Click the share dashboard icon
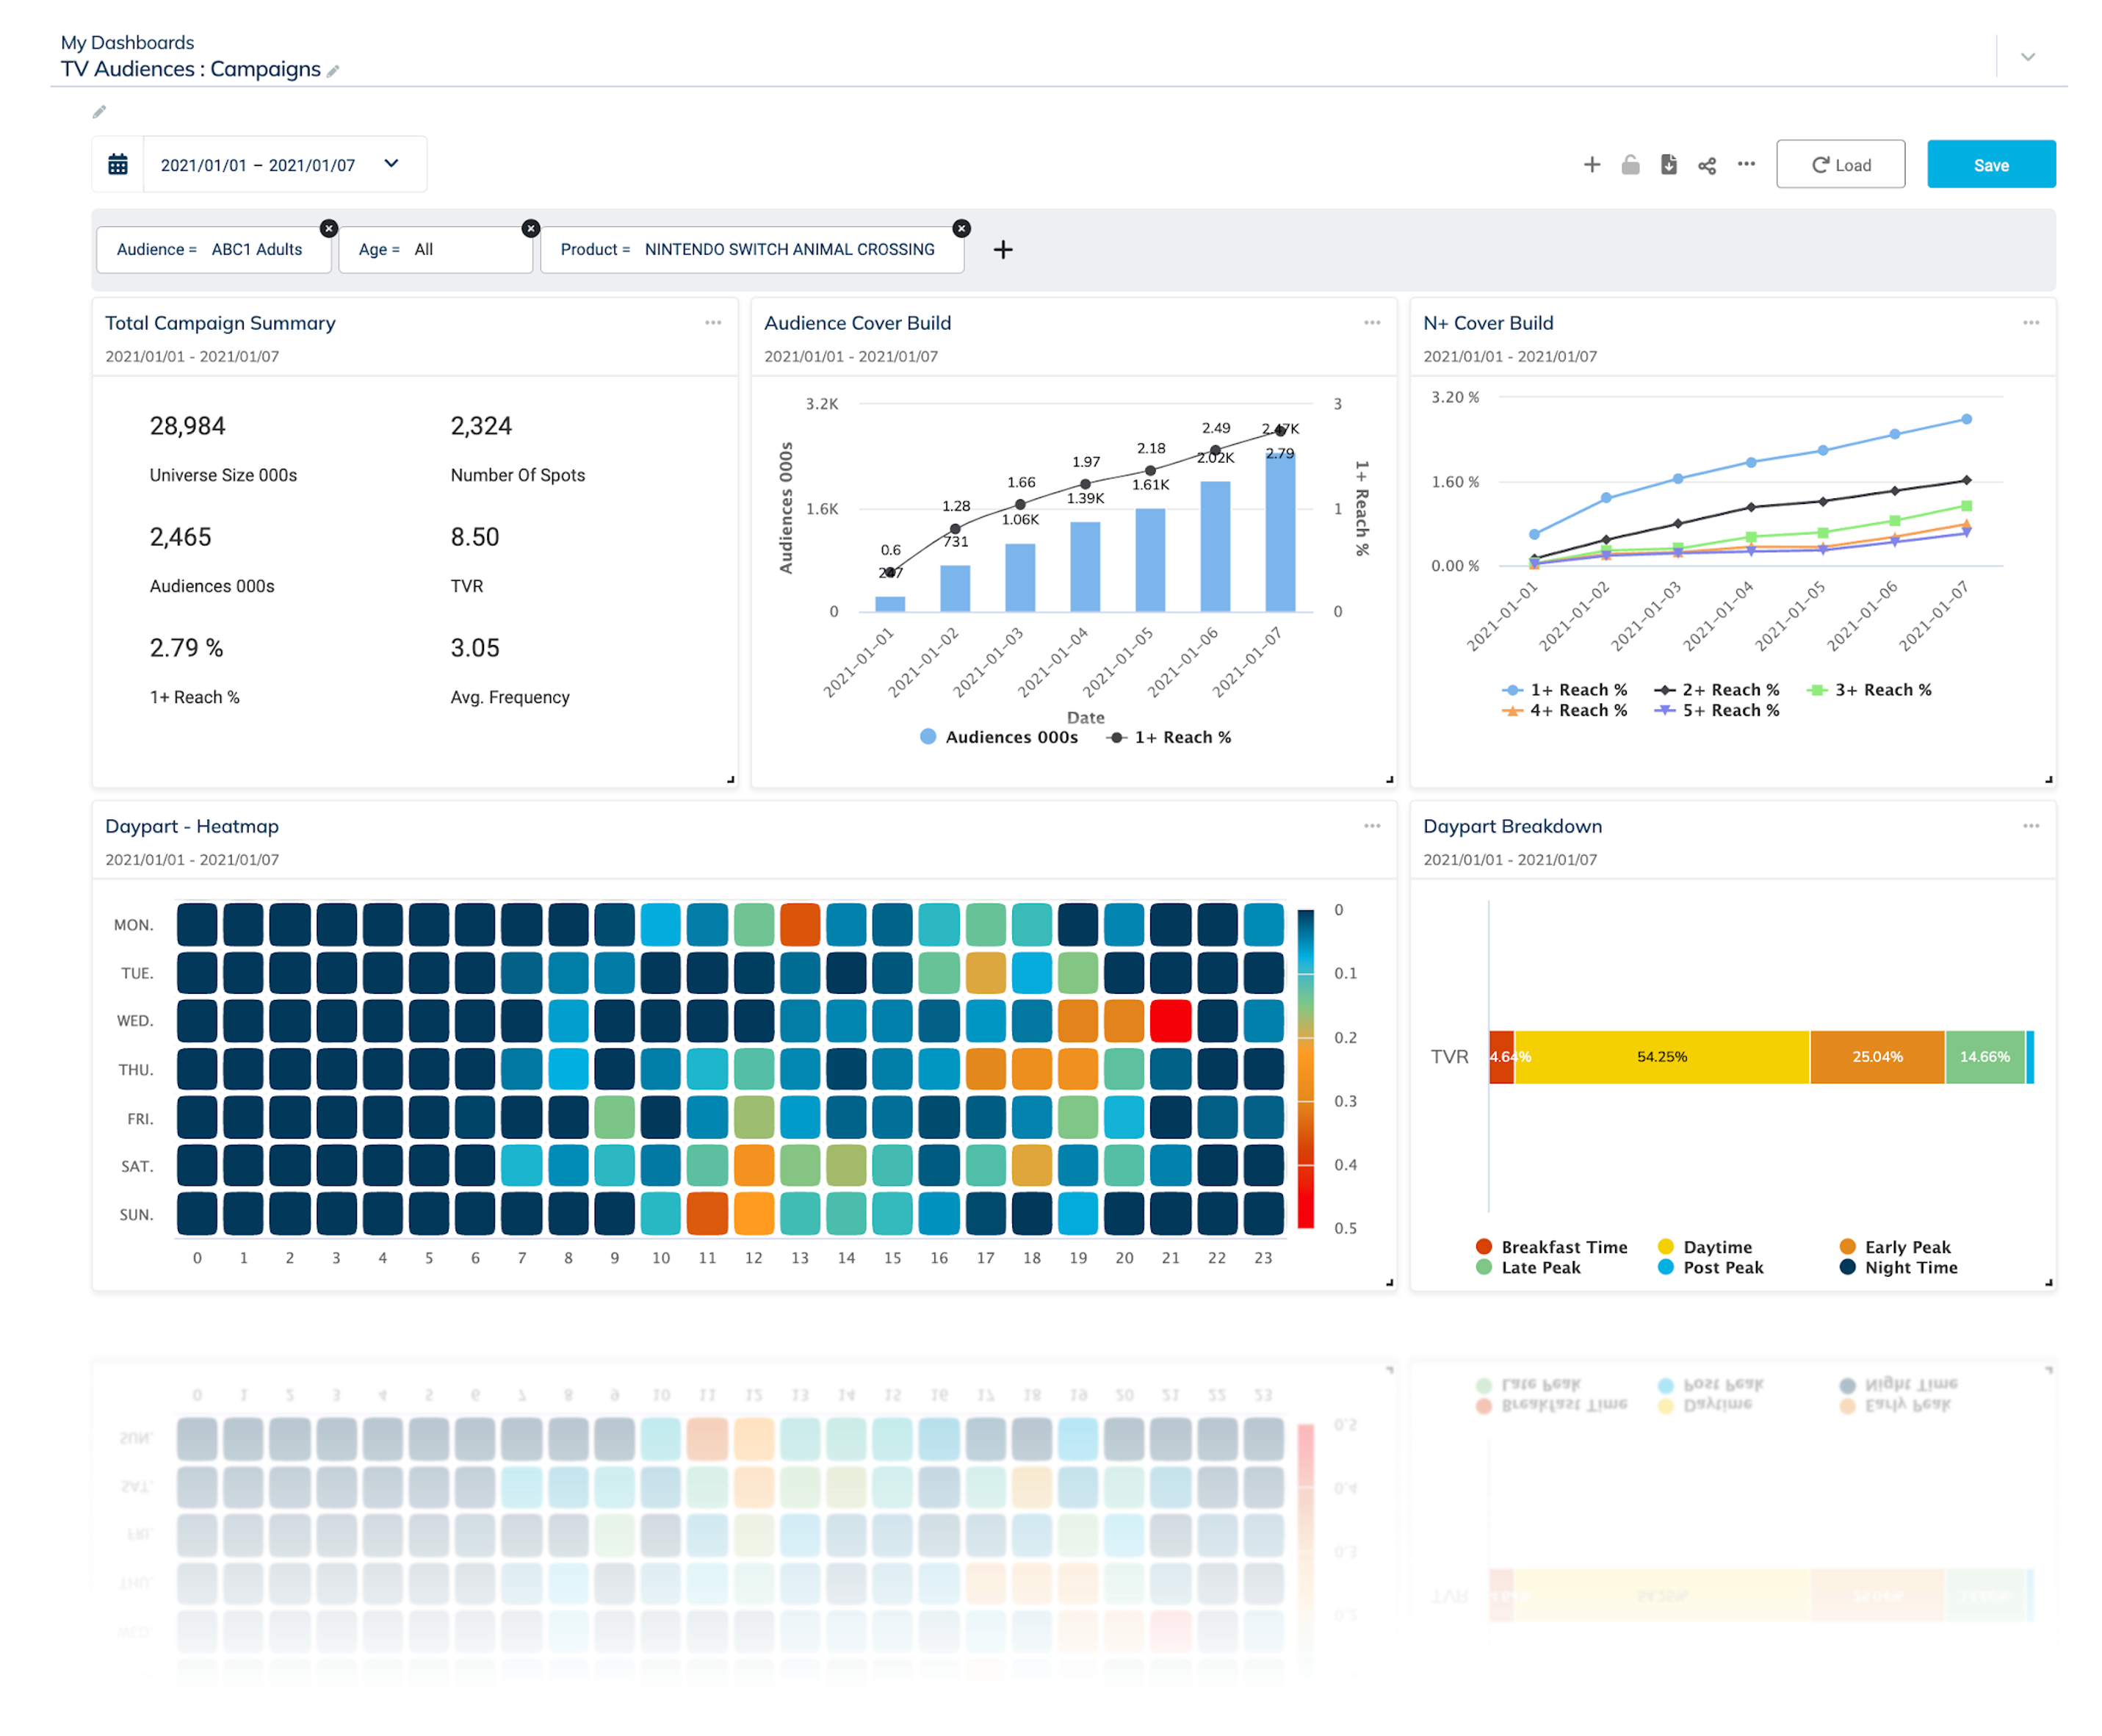 pos(1706,164)
